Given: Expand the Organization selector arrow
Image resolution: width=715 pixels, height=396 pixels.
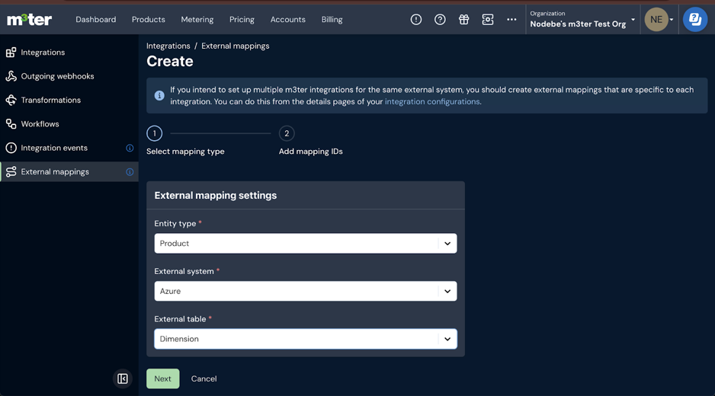Looking at the screenshot, I should (633, 20).
